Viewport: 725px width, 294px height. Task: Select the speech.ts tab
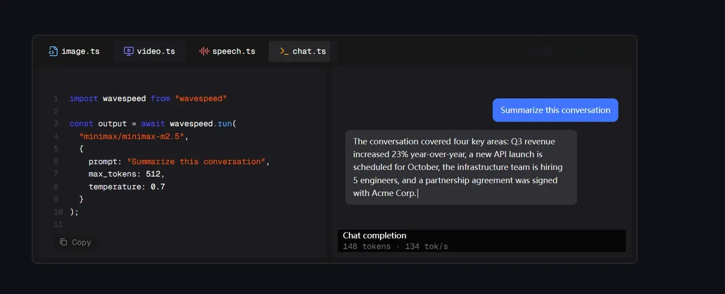[x=227, y=51]
